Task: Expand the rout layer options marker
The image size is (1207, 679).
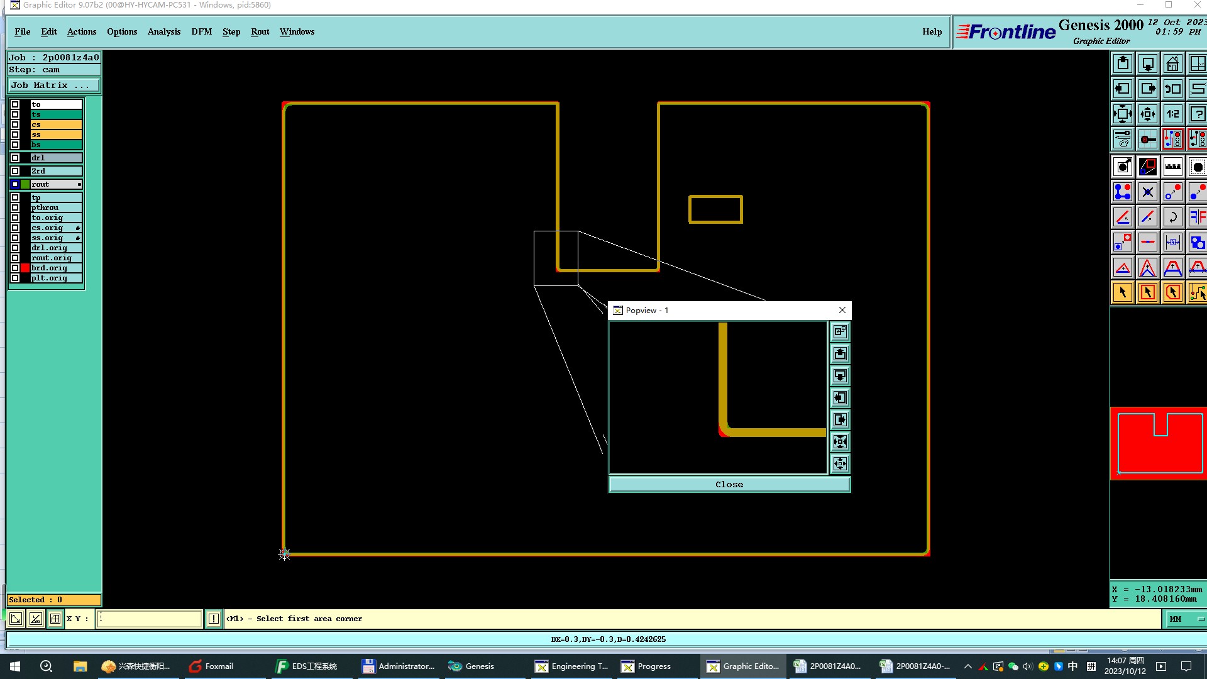Action: coord(79,184)
